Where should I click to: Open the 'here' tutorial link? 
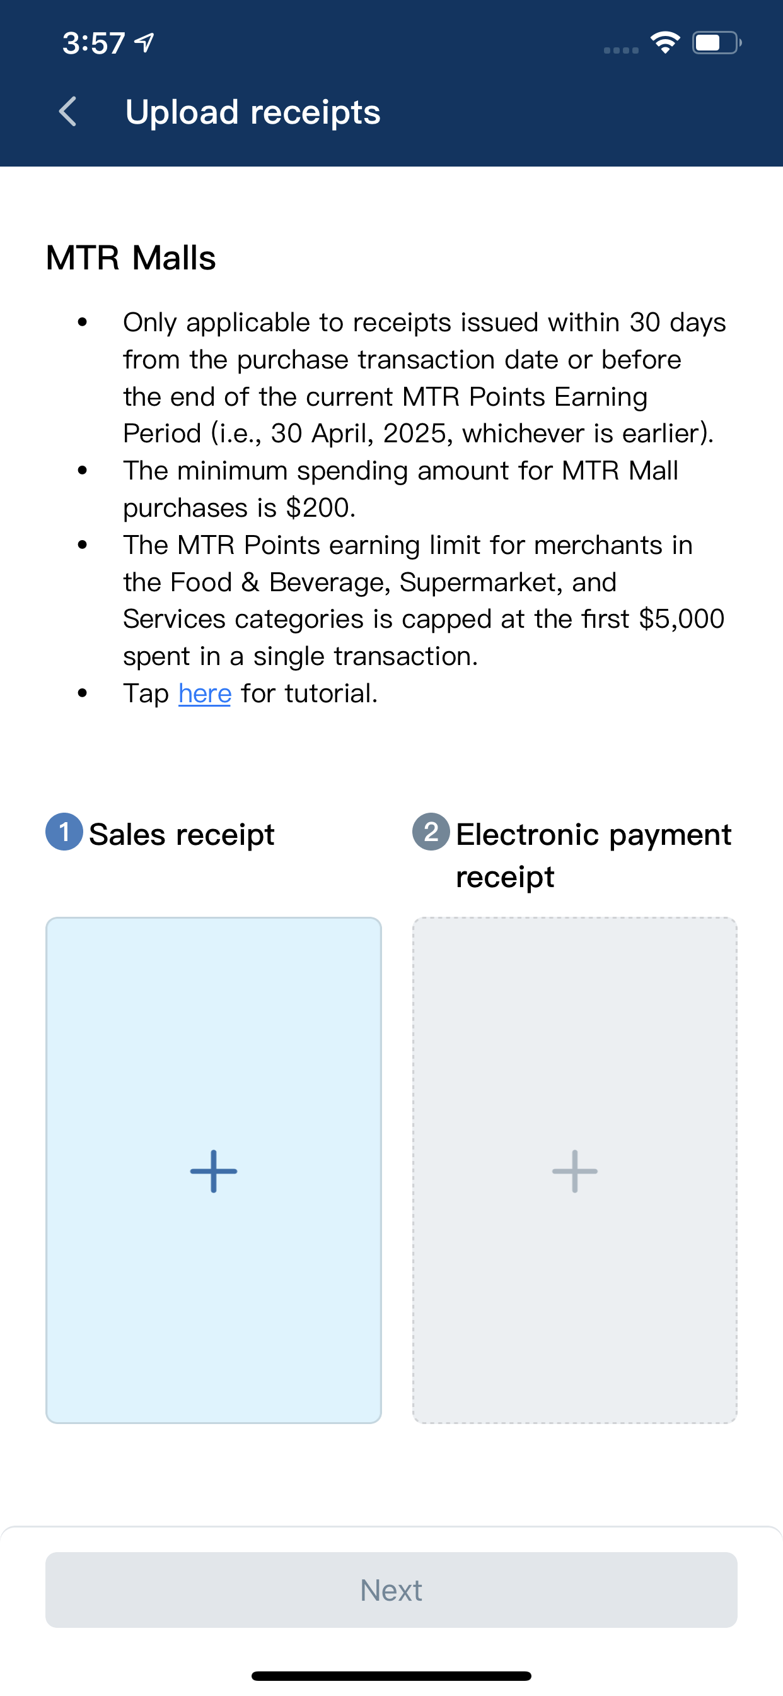pos(205,693)
